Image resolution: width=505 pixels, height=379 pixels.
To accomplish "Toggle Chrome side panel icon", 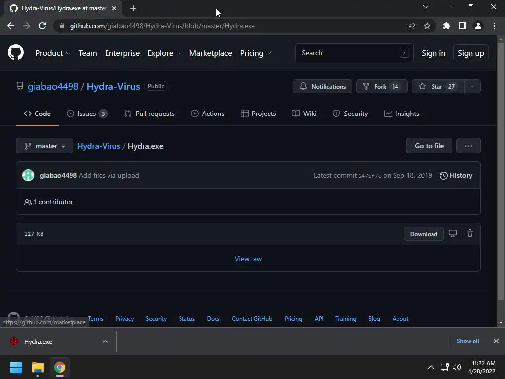I will [x=463, y=26].
